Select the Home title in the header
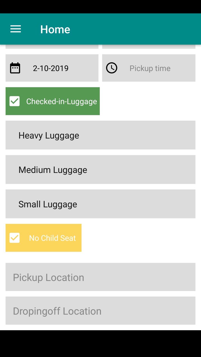Screen dimensions: 201x357 click(55, 29)
